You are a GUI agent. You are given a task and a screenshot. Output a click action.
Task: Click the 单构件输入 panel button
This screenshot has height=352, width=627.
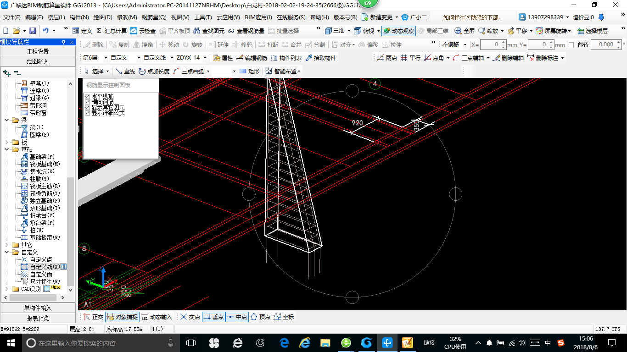click(38, 308)
